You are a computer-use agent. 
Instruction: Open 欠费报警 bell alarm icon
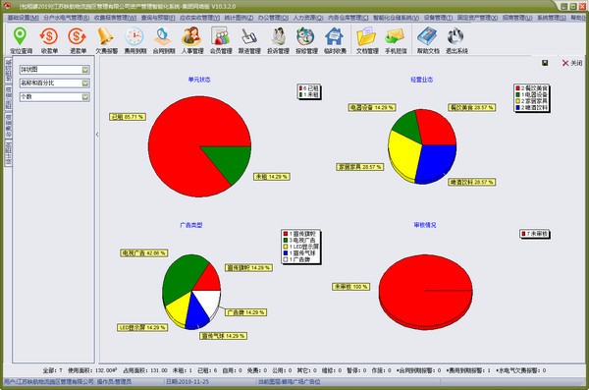click(106, 40)
